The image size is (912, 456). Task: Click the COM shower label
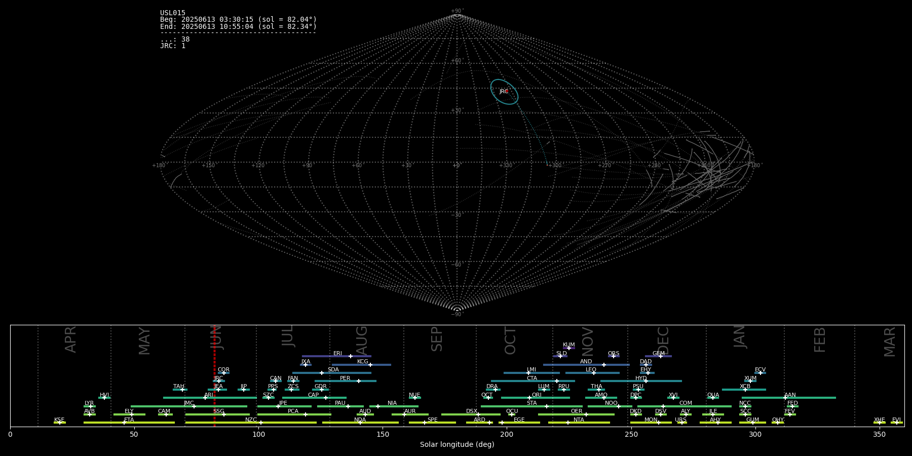(686, 403)
